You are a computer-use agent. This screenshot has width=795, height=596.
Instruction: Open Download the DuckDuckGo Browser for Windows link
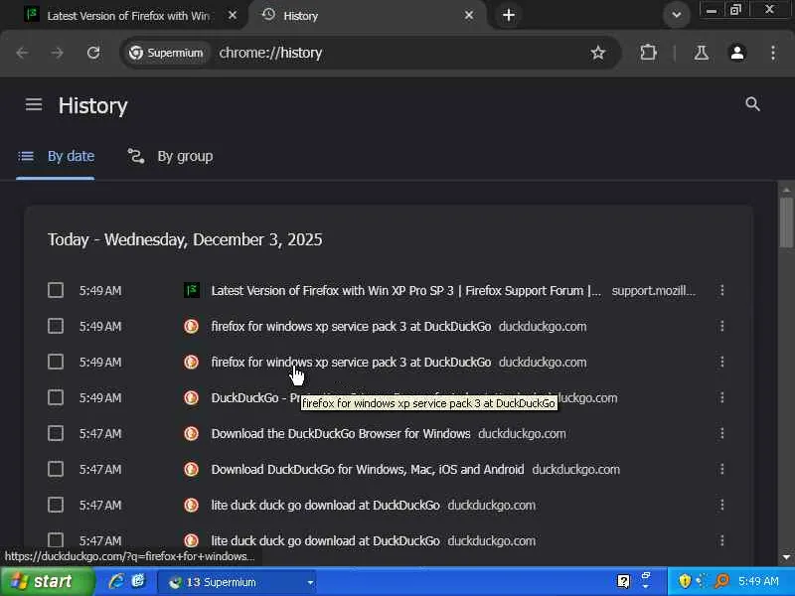(341, 433)
